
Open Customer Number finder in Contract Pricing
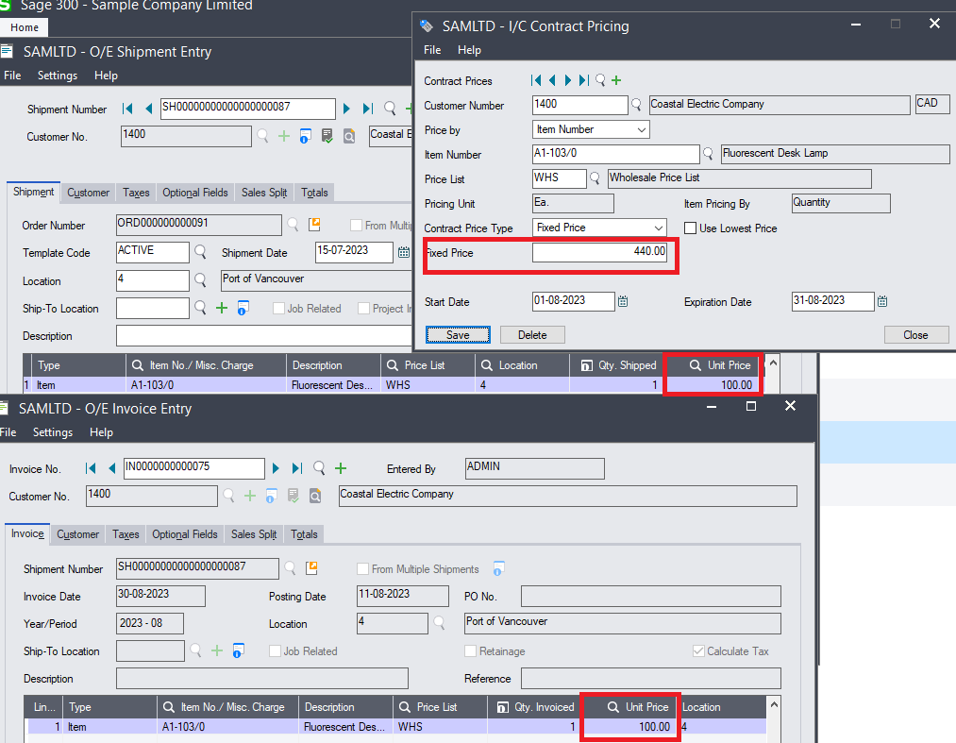tap(636, 105)
